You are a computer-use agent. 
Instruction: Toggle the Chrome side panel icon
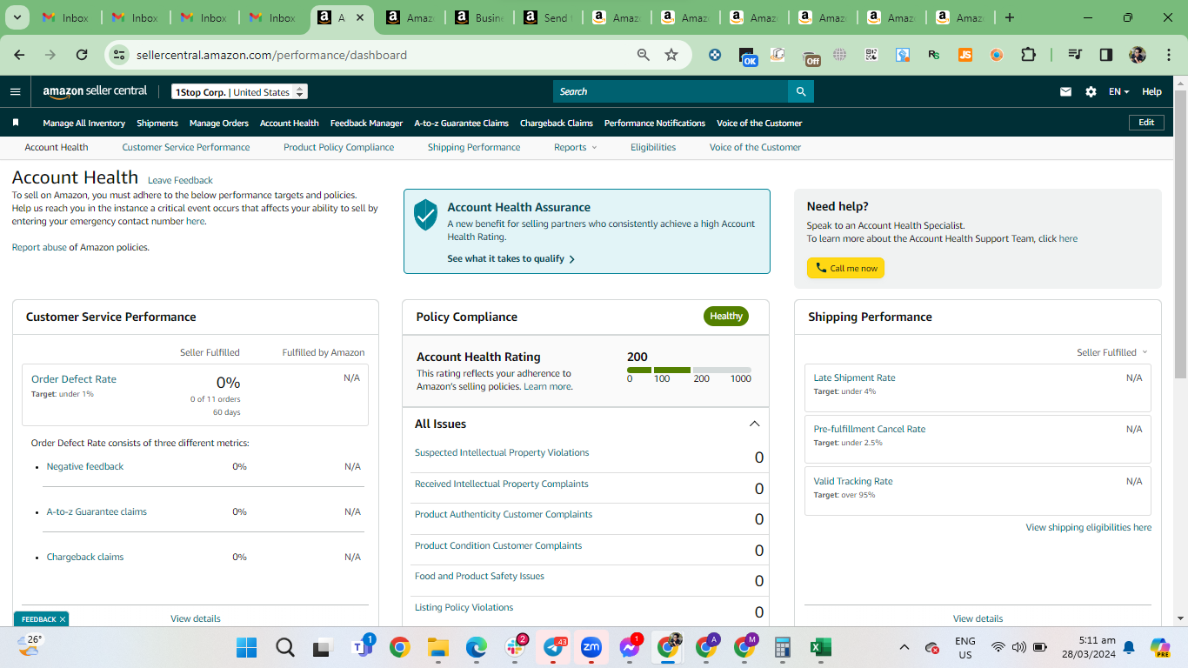point(1106,55)
